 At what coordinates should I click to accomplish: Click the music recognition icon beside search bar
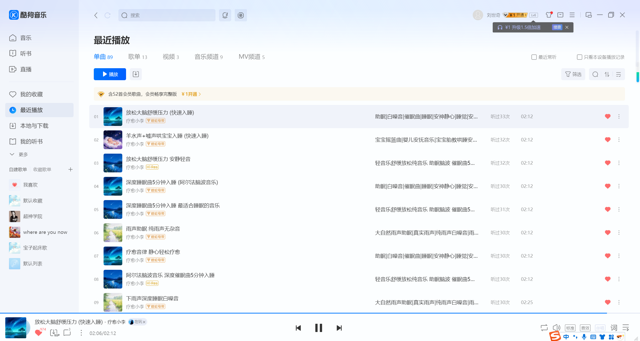[225, 15]
